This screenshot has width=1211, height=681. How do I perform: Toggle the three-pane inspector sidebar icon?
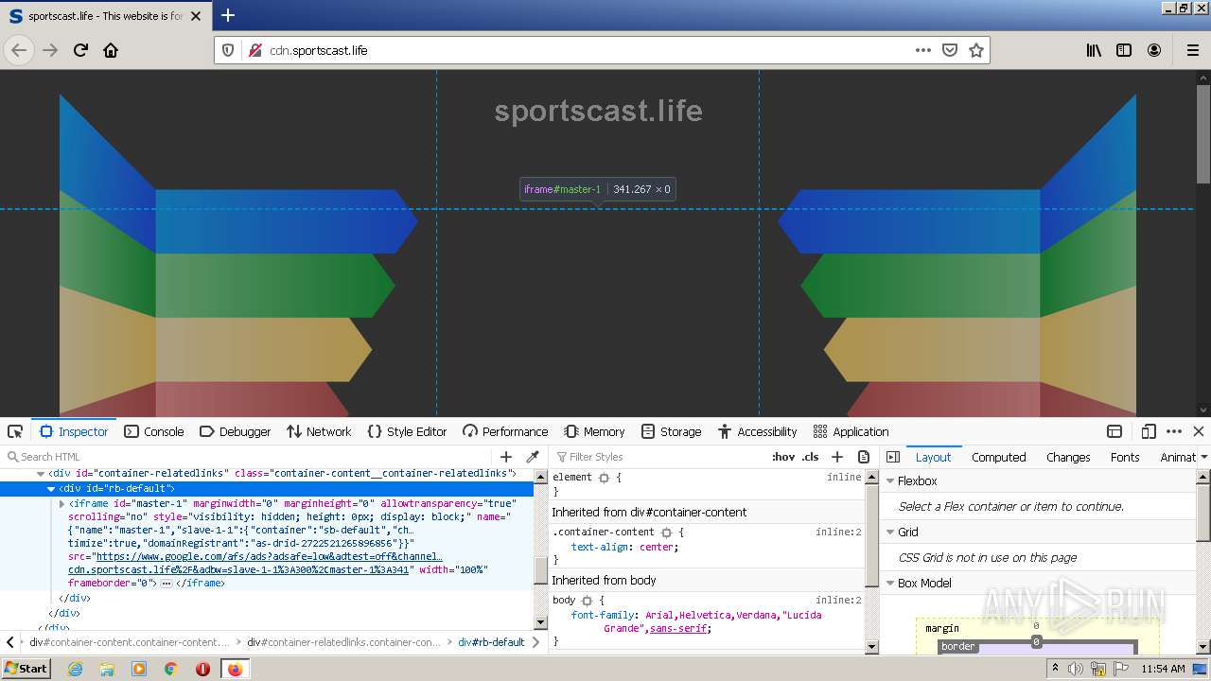click(x=892, y=457)
